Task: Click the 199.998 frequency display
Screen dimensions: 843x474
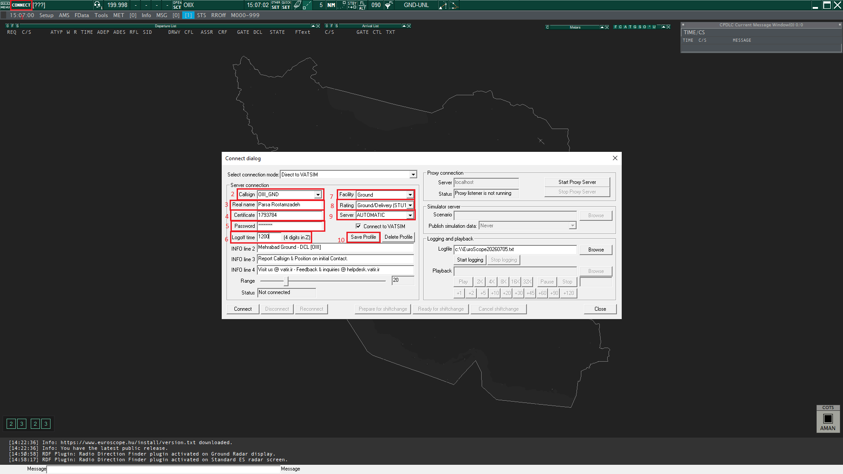Action: 117,5
